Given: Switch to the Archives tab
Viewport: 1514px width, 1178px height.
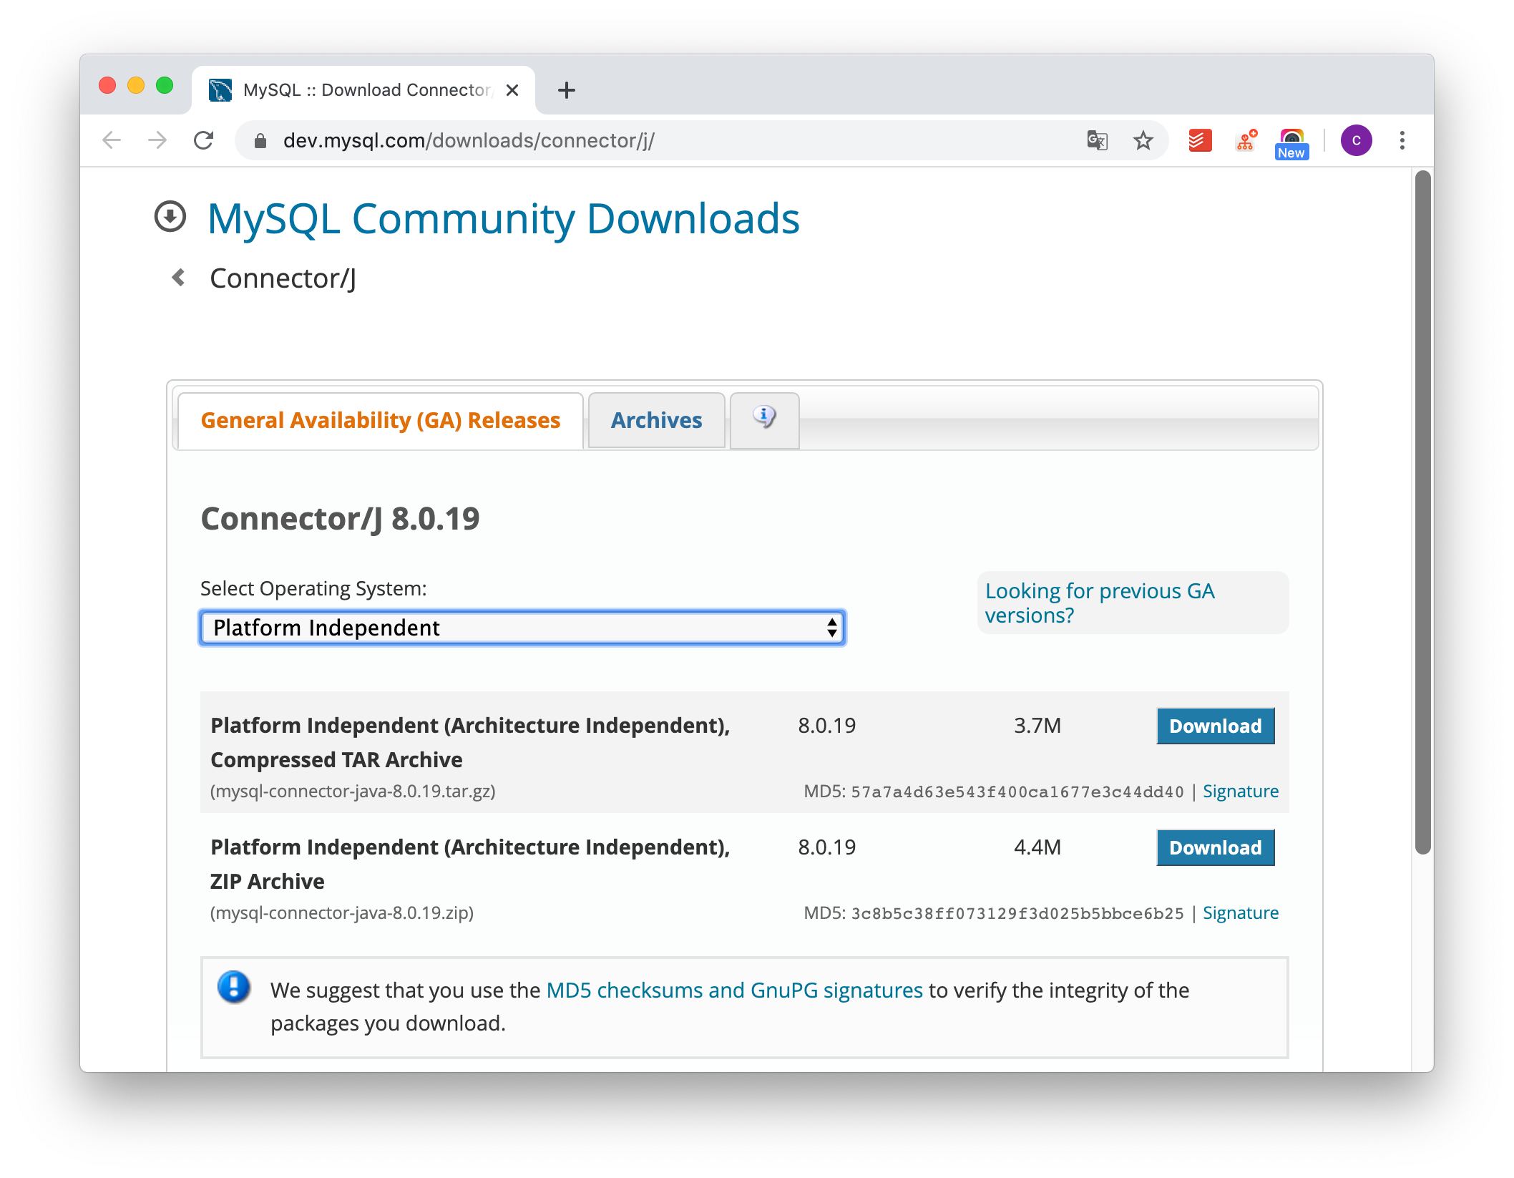Looking at the screenshot, I should 656,420.
